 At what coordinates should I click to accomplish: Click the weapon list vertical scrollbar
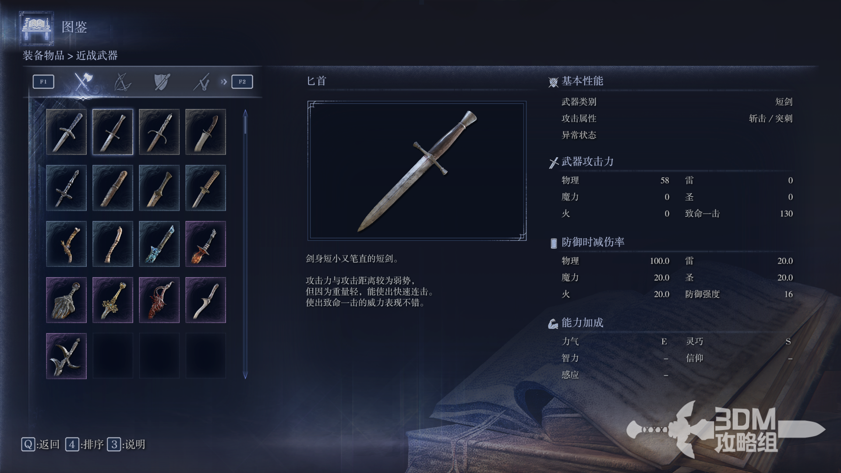[245, 244]
